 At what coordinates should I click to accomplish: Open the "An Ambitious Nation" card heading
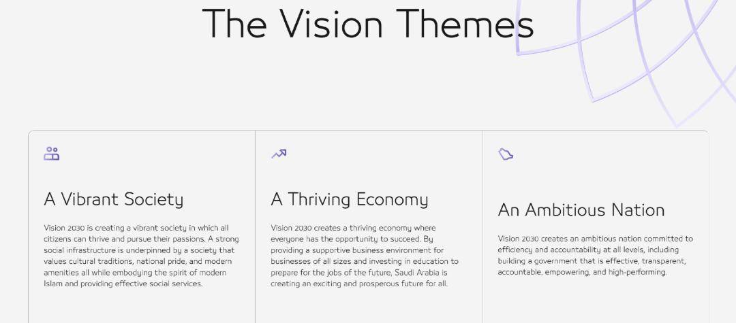(x=581, y=210)
